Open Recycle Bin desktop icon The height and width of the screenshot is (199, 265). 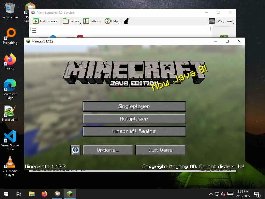tap(10, 10)
